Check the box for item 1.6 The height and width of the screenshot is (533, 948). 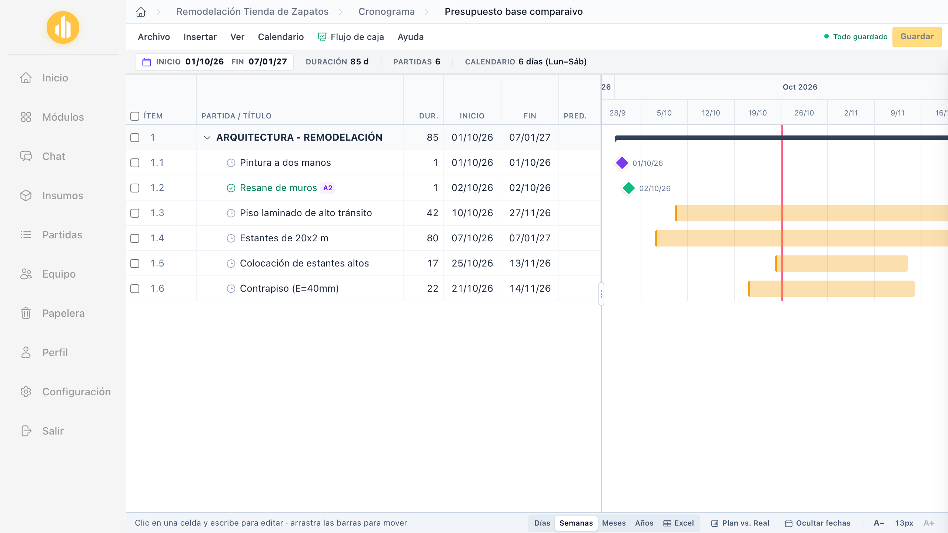pyautogui.click(x=135, y=289)
